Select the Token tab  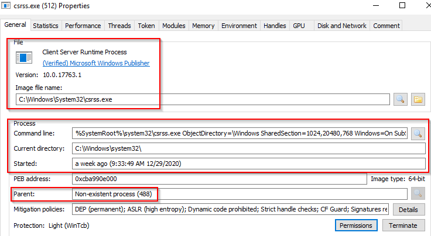(146, 26)
